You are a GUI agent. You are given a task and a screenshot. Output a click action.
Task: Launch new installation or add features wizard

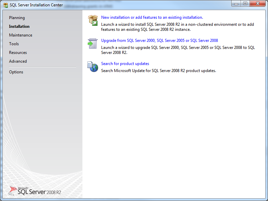pos(152,17)
